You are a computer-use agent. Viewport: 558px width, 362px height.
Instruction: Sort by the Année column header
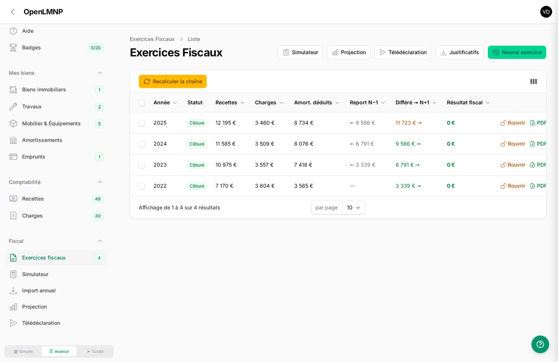click(x=165, y=103)
